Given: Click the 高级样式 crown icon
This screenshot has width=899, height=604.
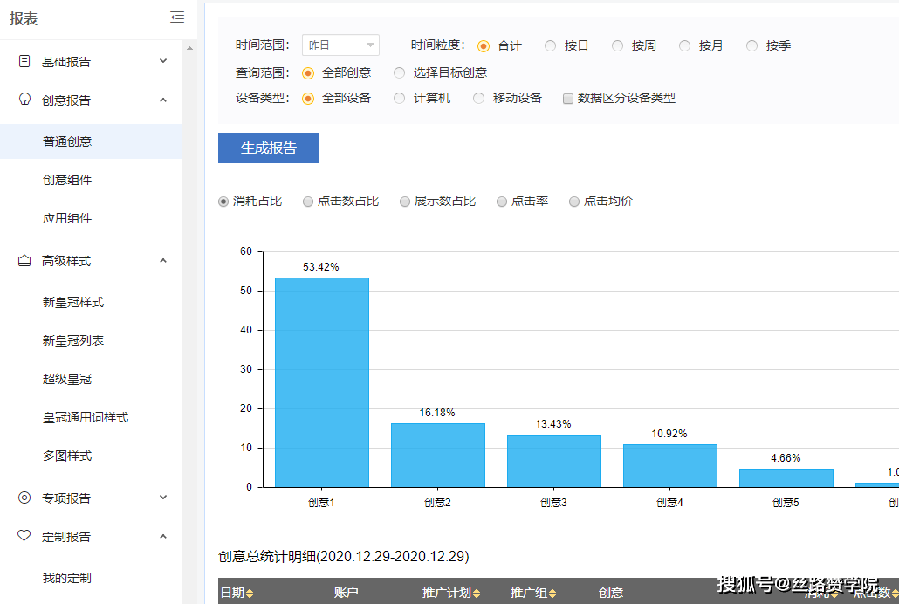Looking at the screenshot, I should tap(24, 260).
